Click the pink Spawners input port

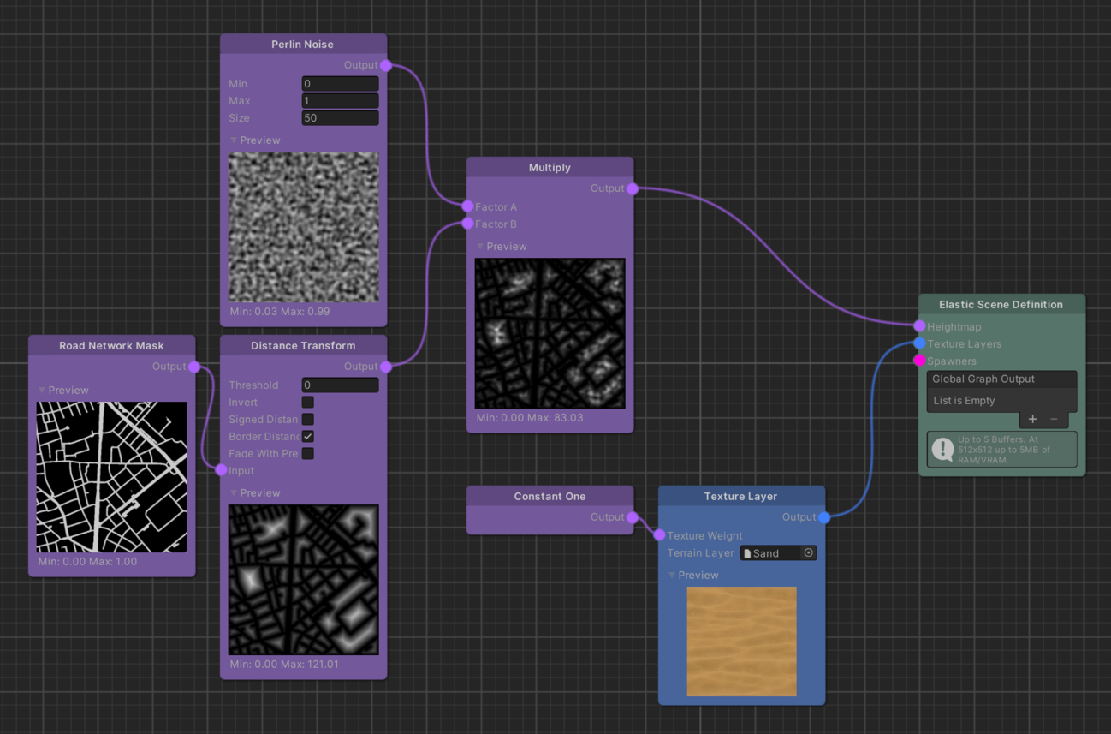(919, 361)
